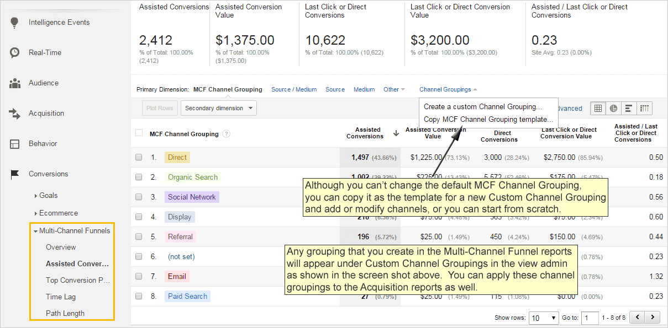Click the Go to page input field
Screen dimensions: 668x328
(x=590, y=318)
